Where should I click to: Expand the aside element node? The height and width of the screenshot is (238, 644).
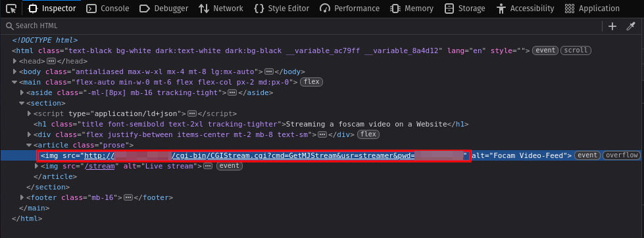(x=22, y=92)
